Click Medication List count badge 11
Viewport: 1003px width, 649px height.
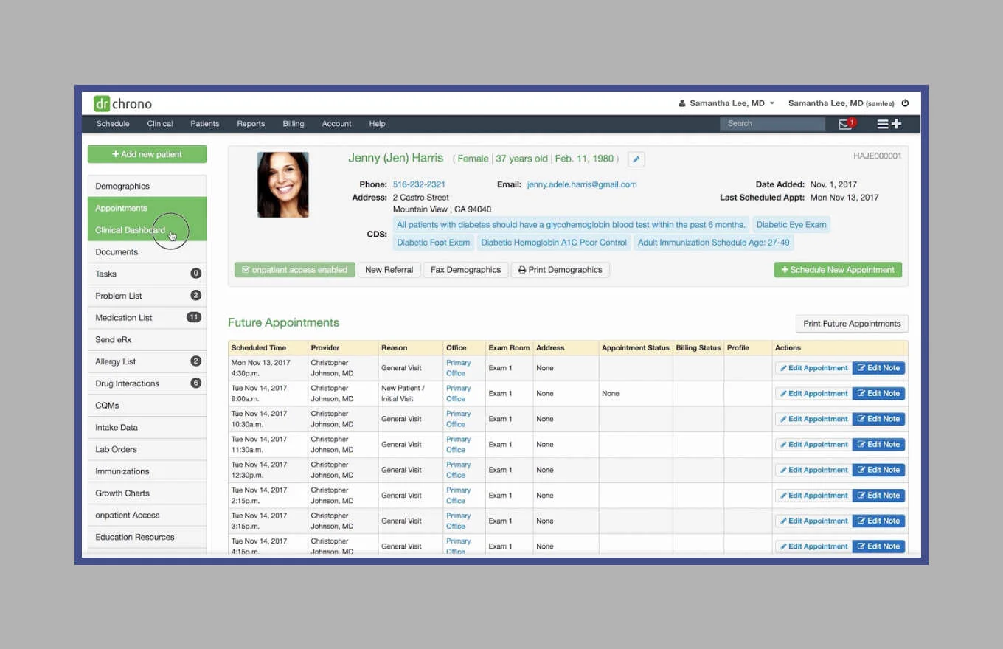[x=194, y=318]
